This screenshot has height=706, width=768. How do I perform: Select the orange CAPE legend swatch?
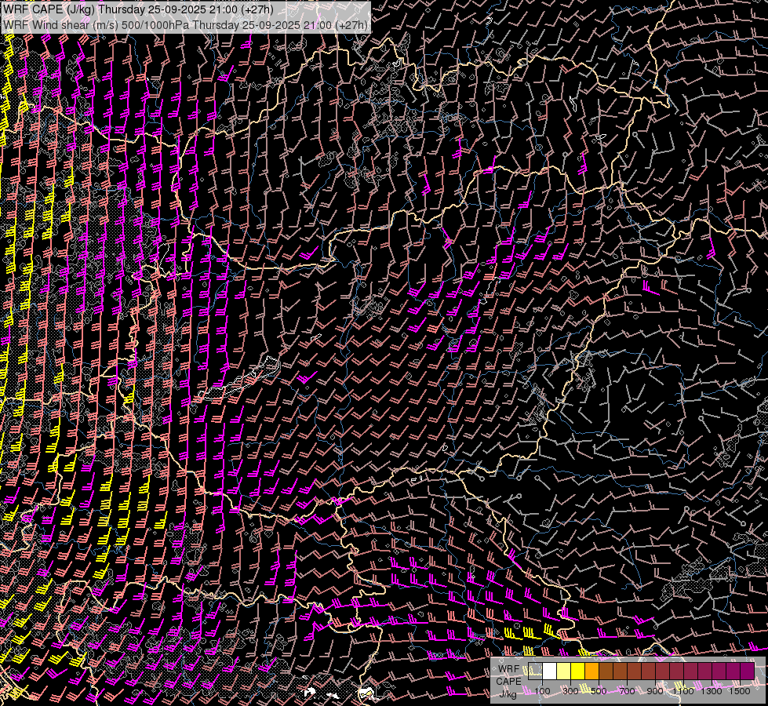point(592,671)
